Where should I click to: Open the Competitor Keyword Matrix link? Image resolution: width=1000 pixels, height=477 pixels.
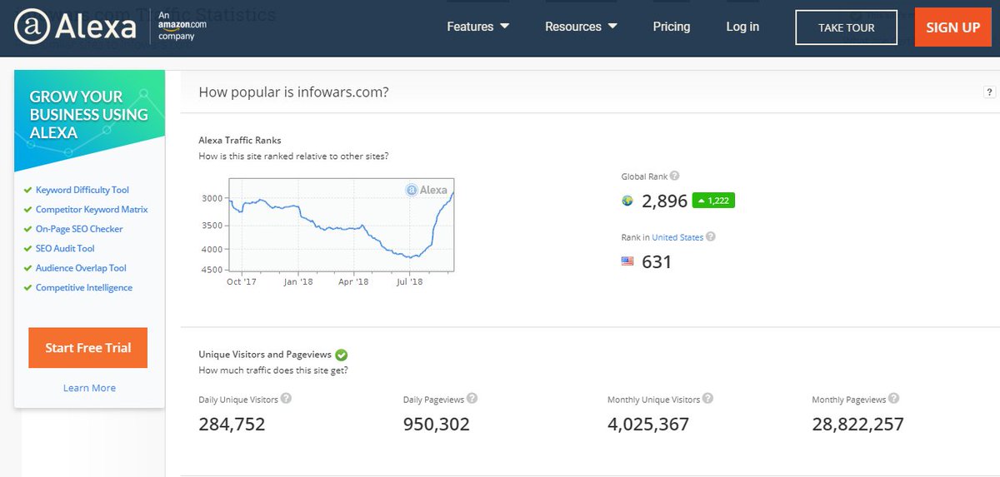[x=92, y=210]
